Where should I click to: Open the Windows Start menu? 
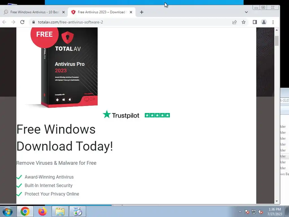pyautogui.click(x=7, y=211)
